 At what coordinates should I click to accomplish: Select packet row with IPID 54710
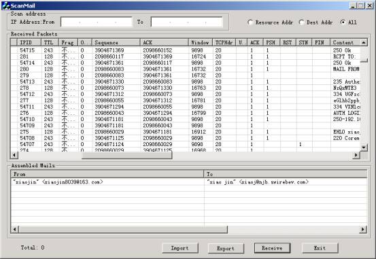point(186,119)
